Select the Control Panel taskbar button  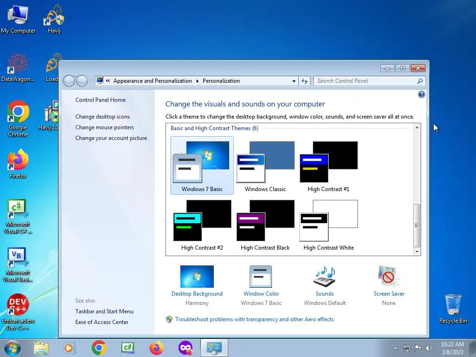[x=214, y=348]
